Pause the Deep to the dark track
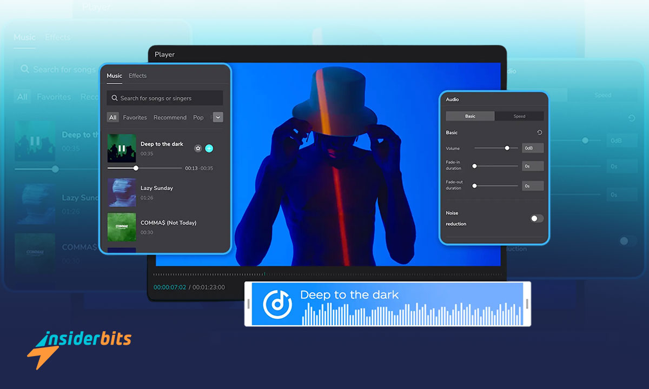Viewport: 649px width, 389px height. tap(122, 148)
